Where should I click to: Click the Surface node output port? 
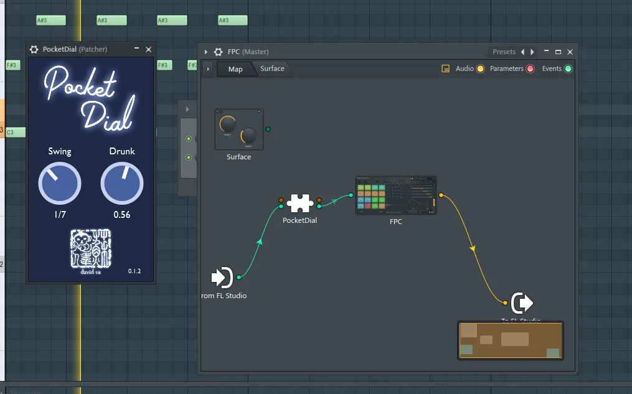[268, 129]
